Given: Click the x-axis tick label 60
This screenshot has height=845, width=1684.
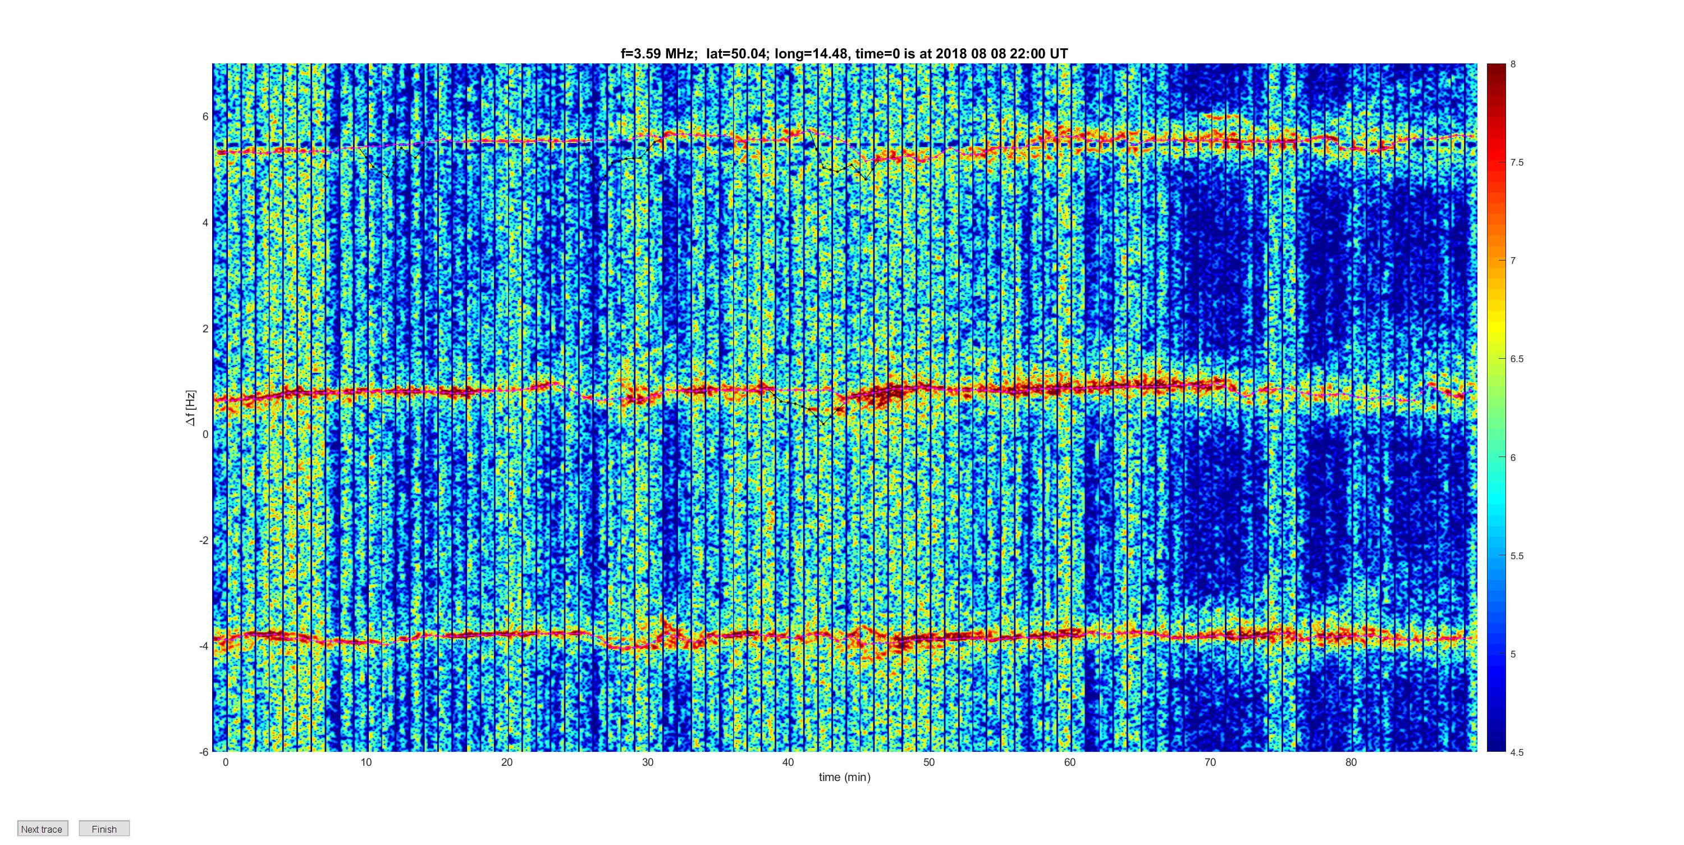Looking at the screenshot, I should point(1069,762).
